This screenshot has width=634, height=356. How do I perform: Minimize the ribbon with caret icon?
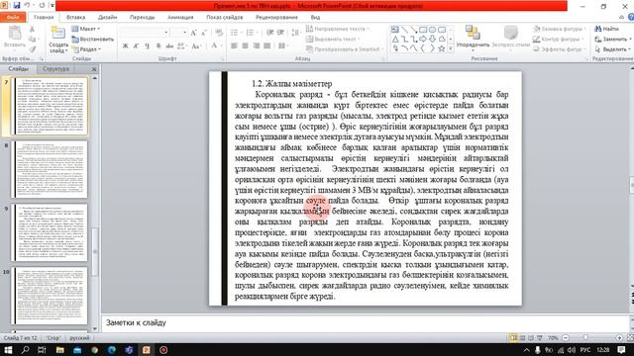point(621,17)
